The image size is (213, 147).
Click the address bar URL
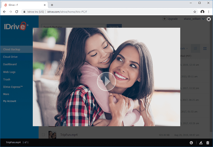(67, 12)
